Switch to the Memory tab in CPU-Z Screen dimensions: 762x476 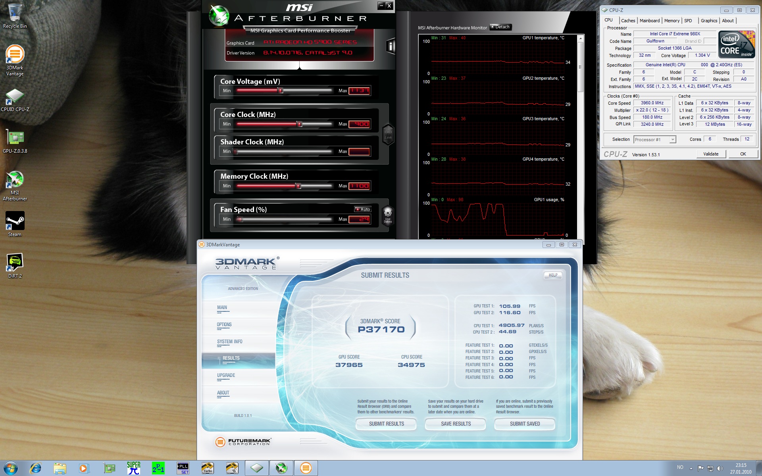[672, 21]
